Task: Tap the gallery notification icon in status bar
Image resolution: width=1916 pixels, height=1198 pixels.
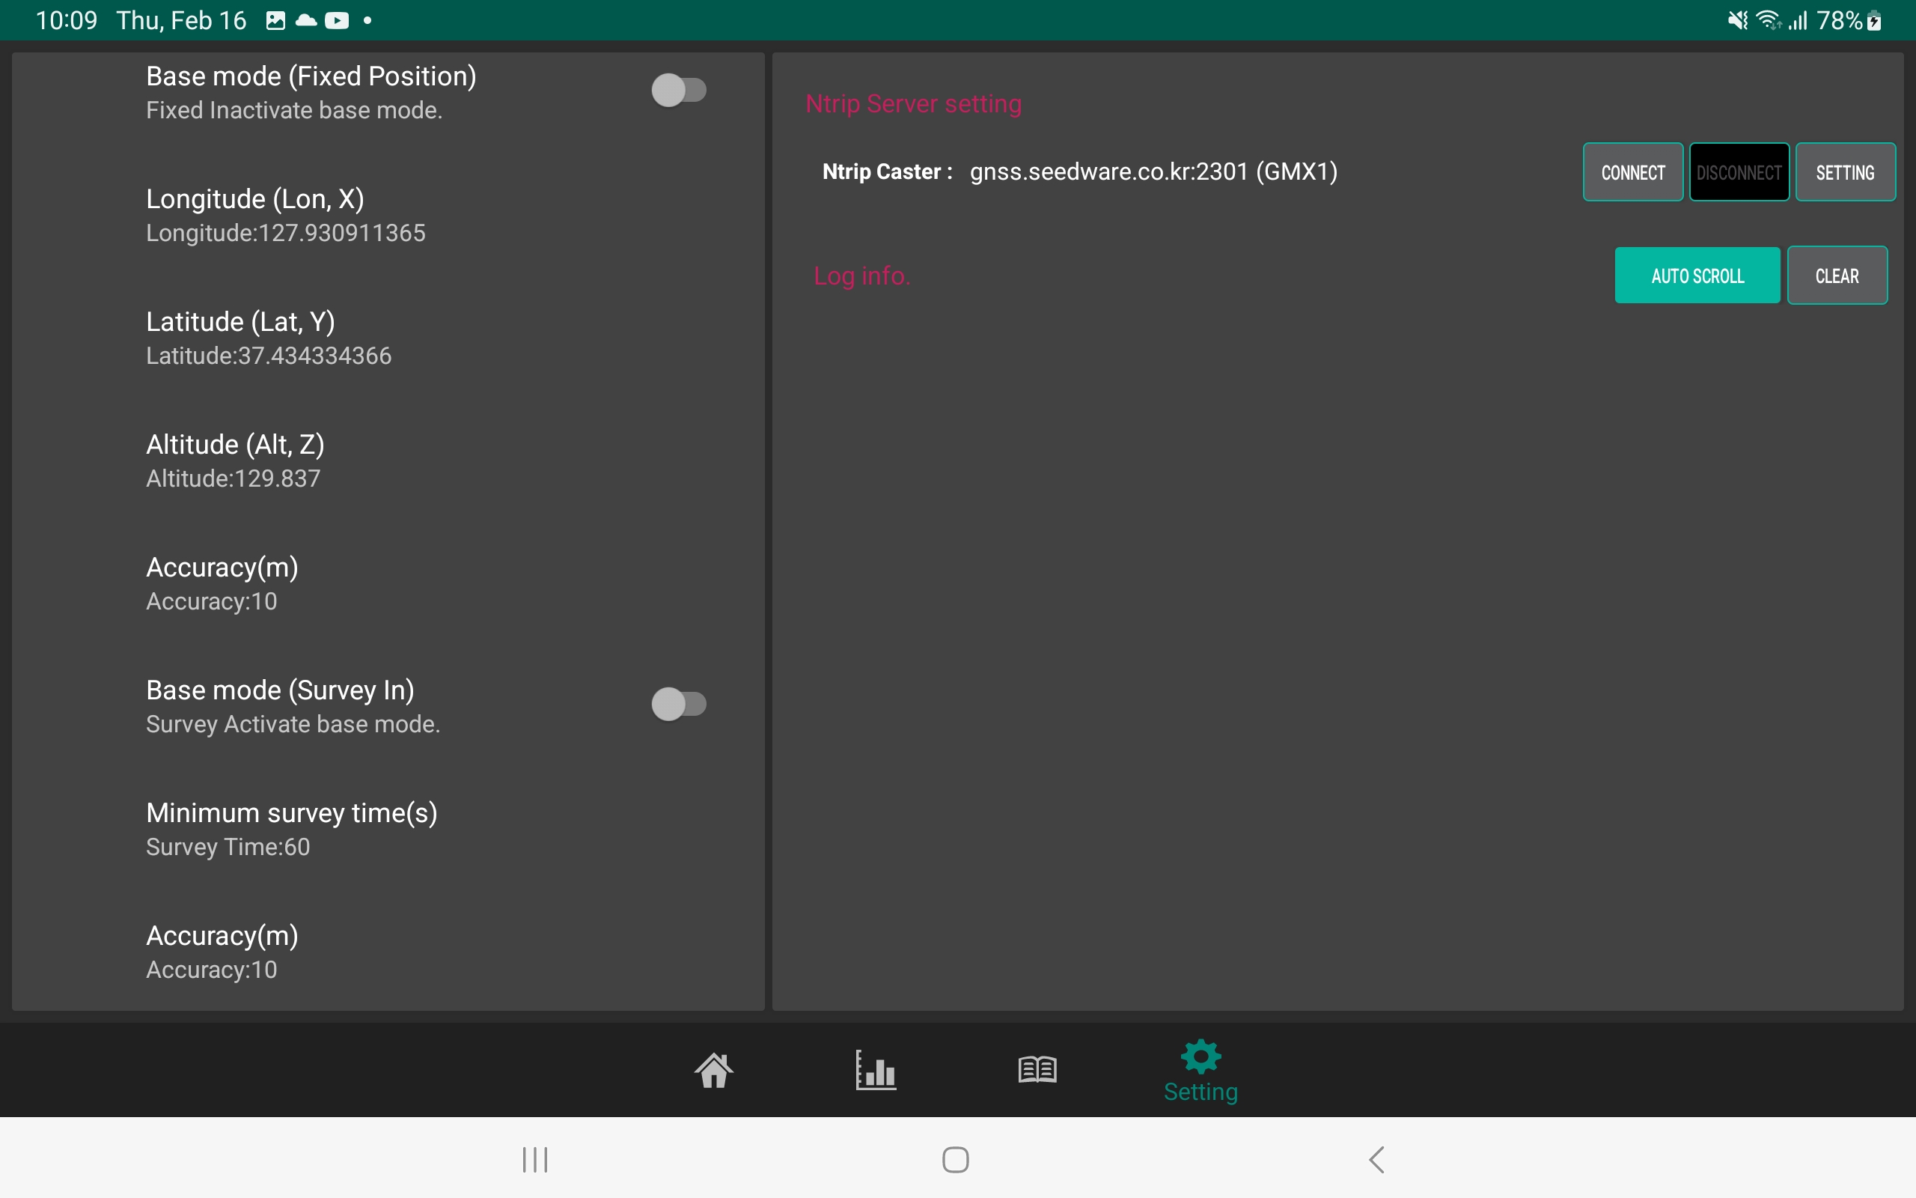Action: (275, 21)
